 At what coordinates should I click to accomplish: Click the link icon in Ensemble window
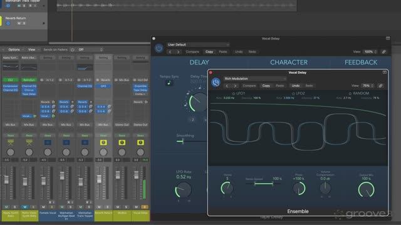click(380, 86)
